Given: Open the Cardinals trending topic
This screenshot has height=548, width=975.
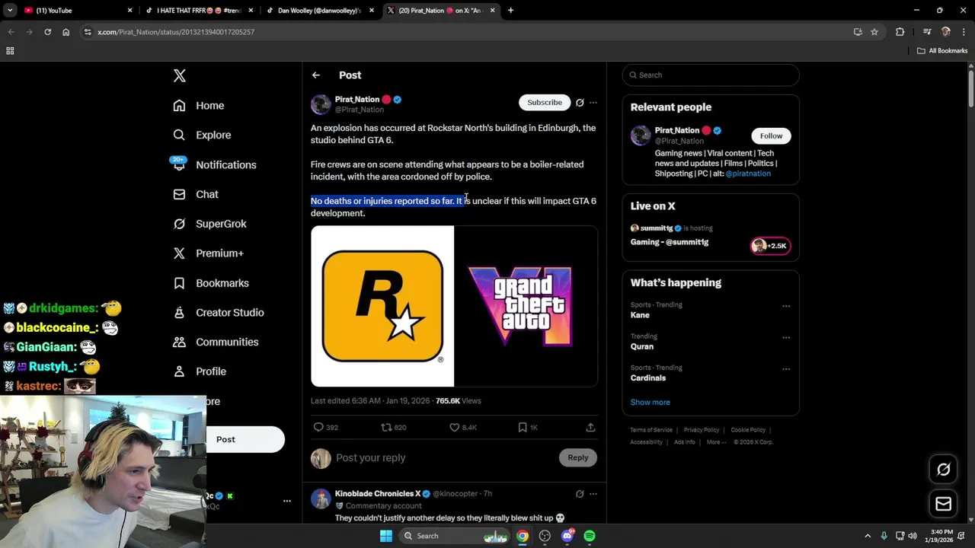Looking at the screenshot, I should point(648,378).
